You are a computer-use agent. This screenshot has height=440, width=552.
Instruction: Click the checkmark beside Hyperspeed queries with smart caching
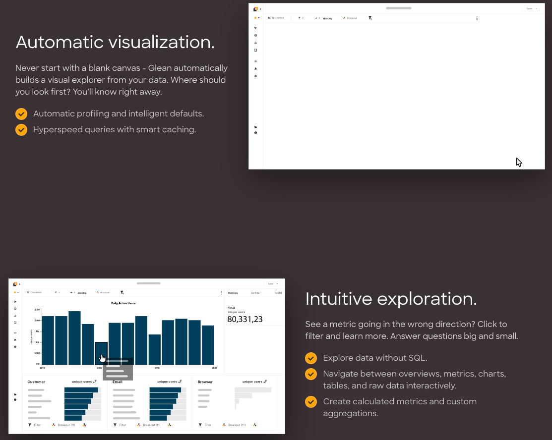tap(21, 130)
